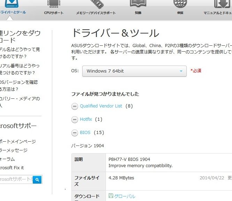This screenshot has width=232, height=201.
Task: Click the *必須 required label
Action: (x=196, y=71)
